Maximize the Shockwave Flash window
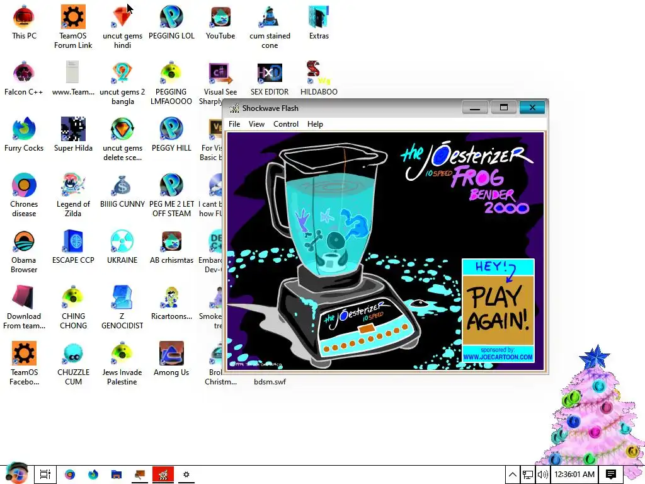 click(503, 107)
